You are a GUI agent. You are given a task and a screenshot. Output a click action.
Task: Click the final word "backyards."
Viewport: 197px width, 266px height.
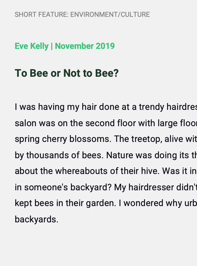(x=37, y=219)
